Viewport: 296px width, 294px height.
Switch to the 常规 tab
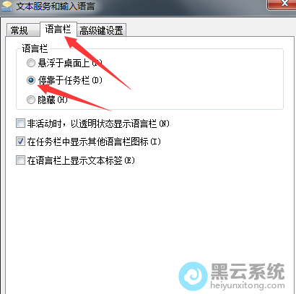point(19,30)
